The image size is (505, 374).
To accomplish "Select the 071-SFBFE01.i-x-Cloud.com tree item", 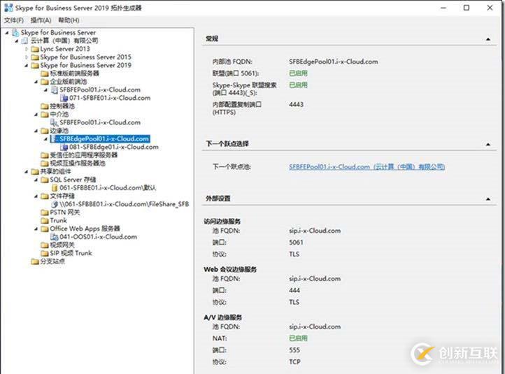I will [x=110, y=98].
